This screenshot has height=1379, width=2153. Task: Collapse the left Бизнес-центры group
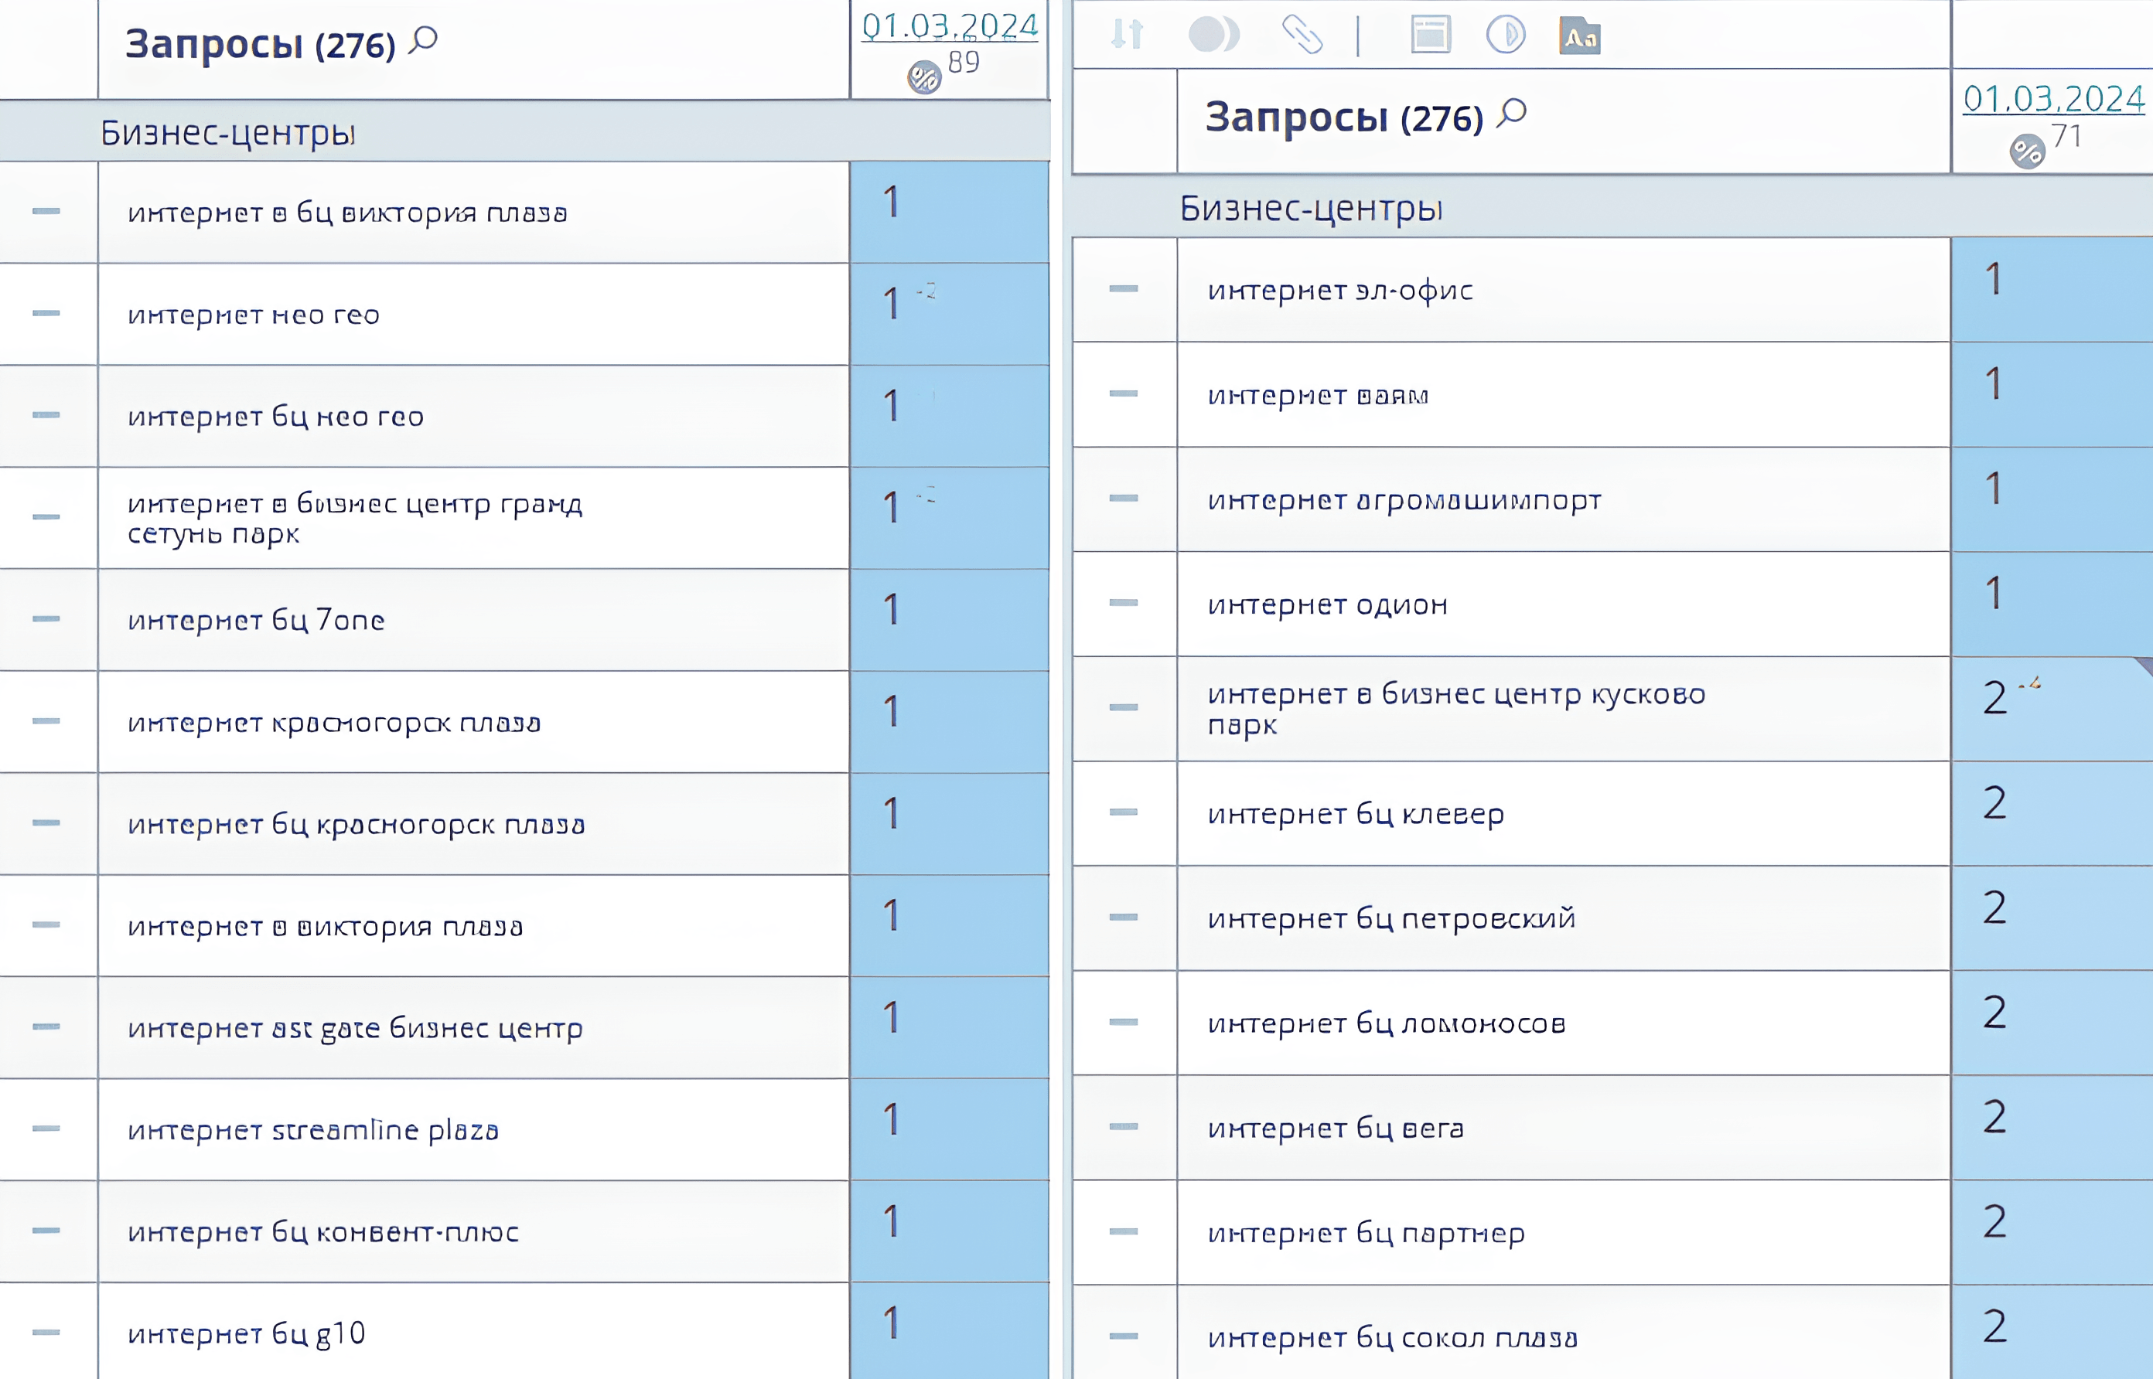pyautogui.click(x=227, y=132)
